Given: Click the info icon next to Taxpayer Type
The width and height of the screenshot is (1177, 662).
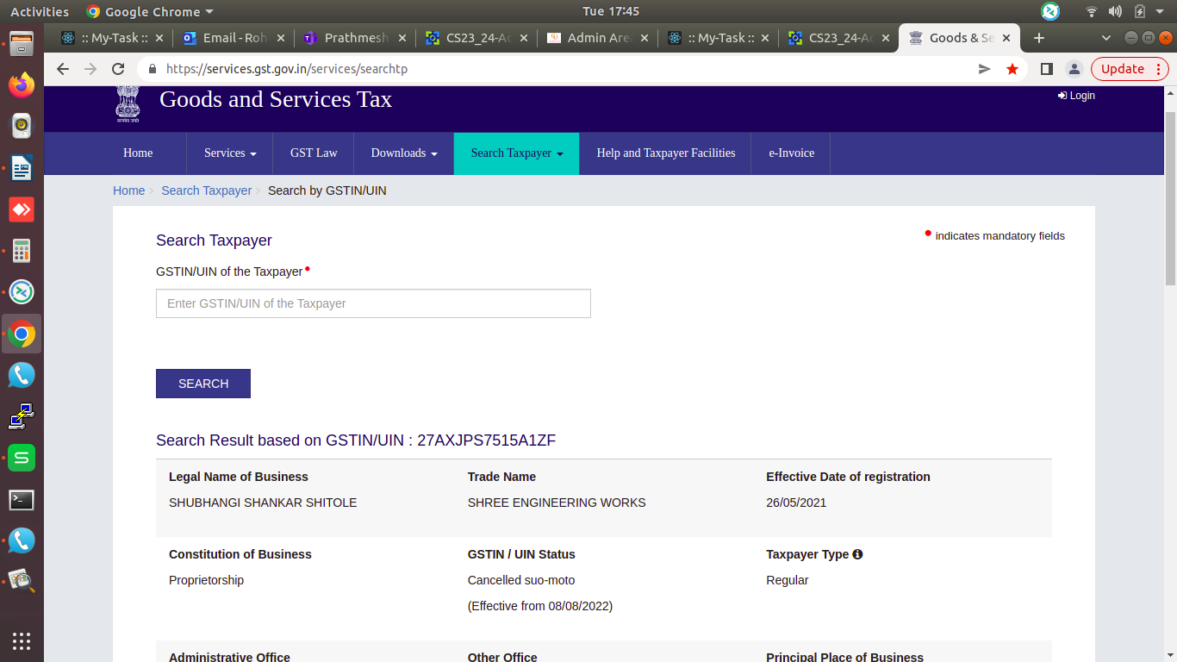Looking at the screenshot, I should pyautogui.click(x=857, y=554).
